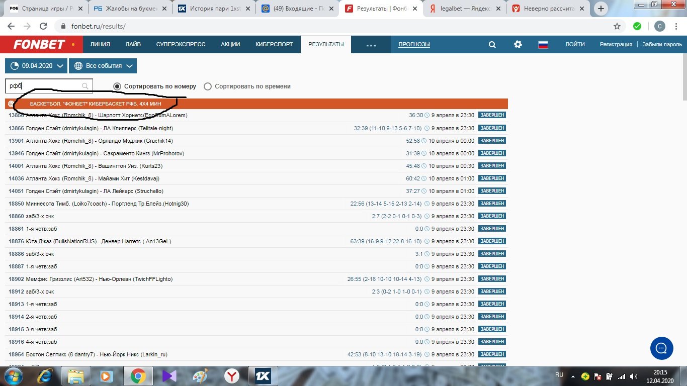
Task: Expand the "Все события" dropdown
Action: (x=103, y=66)
